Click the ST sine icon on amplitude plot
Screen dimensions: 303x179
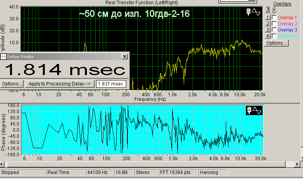253,12
